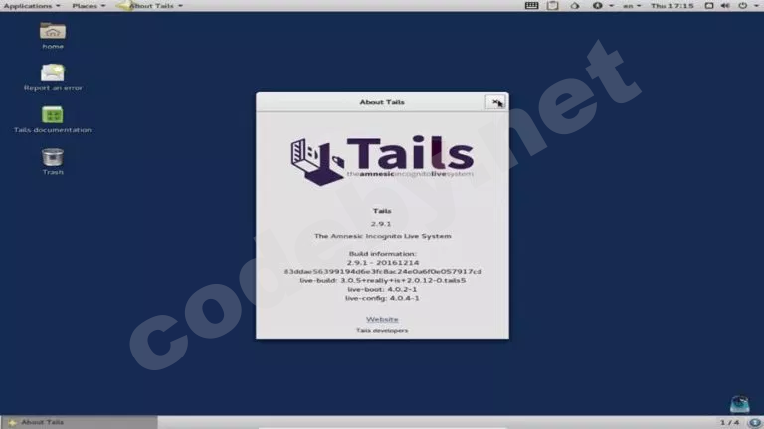764x429 pixels.
Task: Open the Report an error desktop icon
Action: (x=53, y=77)
